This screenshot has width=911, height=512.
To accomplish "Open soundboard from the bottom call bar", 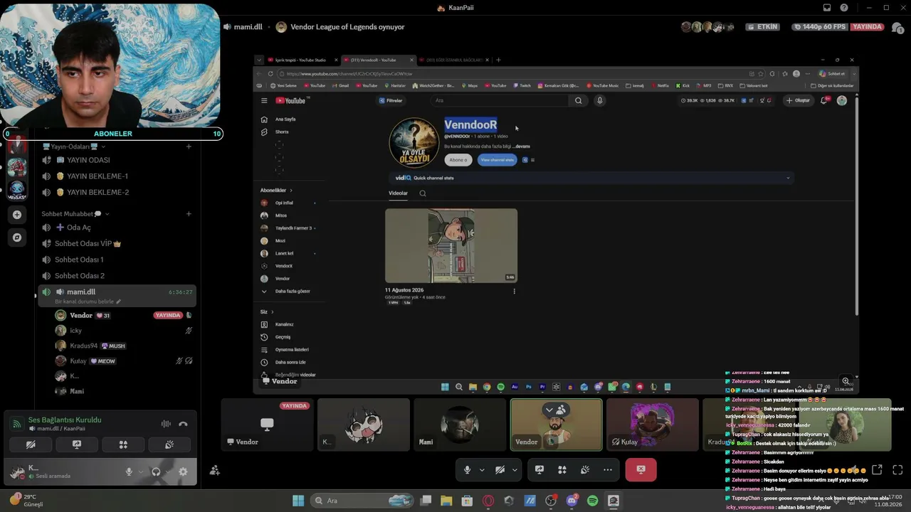I will click(585, 469).
